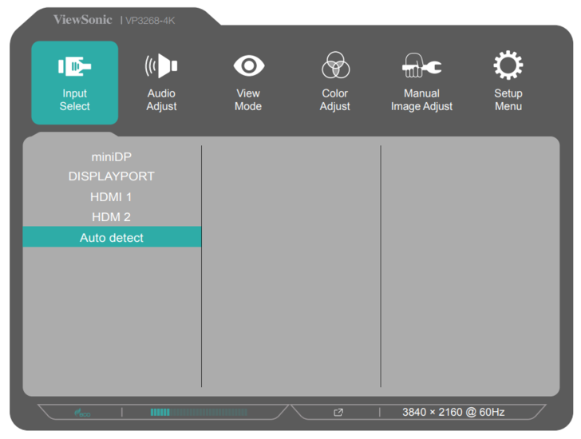Choose the DISPLAYPORT input

(x=112, y=176)
